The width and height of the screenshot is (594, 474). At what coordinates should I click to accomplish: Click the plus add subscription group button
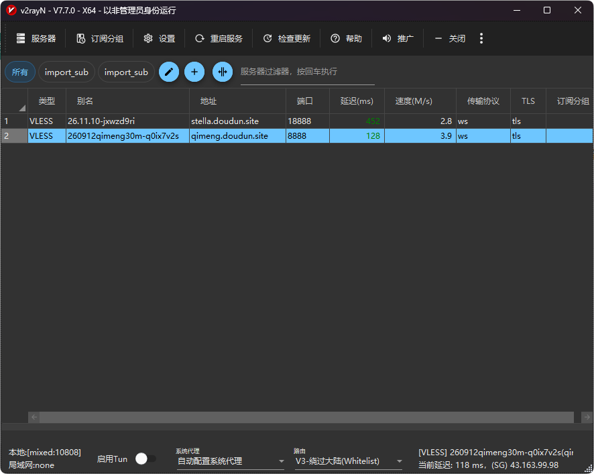(194, 72)
